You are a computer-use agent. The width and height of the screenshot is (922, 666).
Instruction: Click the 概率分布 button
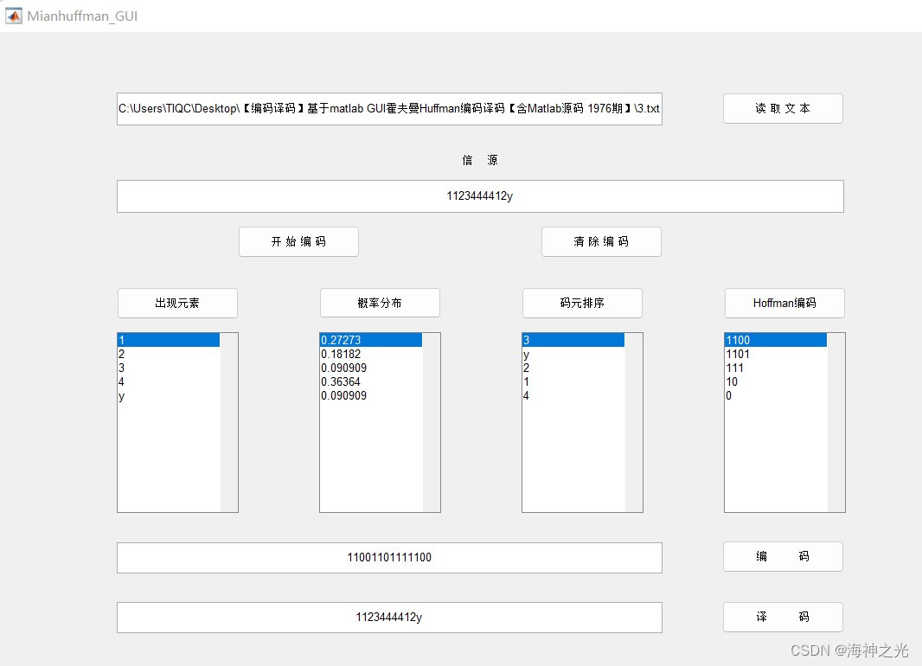tap(380, 303)
